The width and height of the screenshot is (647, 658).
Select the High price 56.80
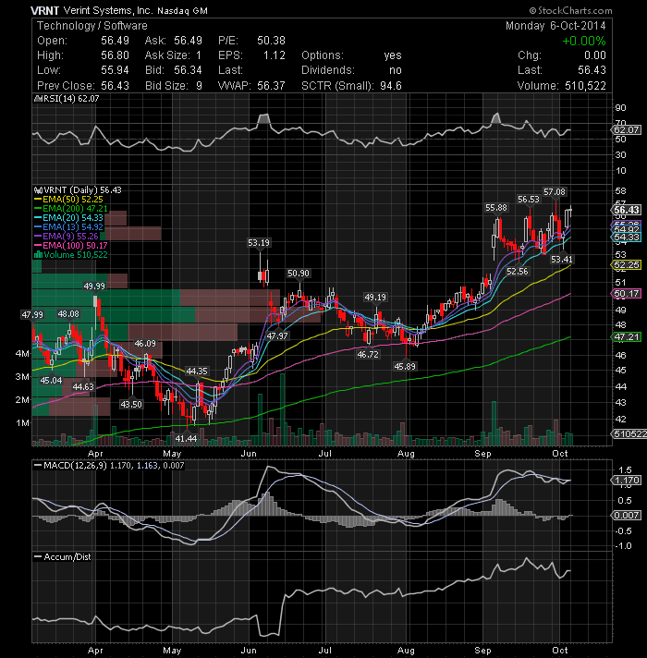(x=115, y=55)
